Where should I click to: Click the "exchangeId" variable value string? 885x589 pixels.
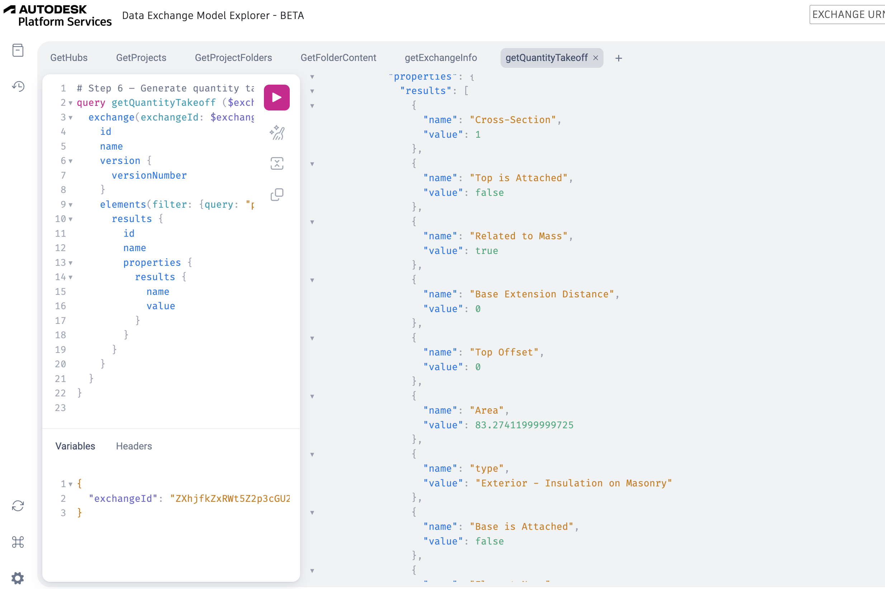click(230, 499)
